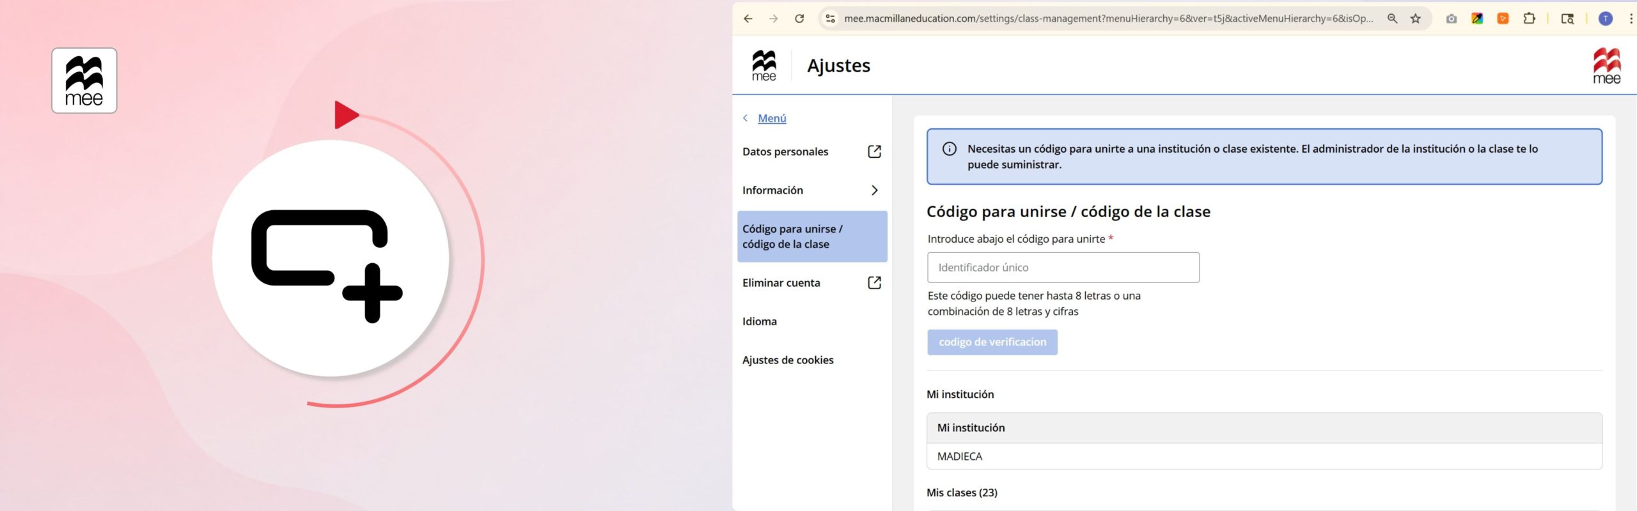Screen dimensions: 1637x511
Task: Click the Mis clases (23) heading
Action: [962, 492]
